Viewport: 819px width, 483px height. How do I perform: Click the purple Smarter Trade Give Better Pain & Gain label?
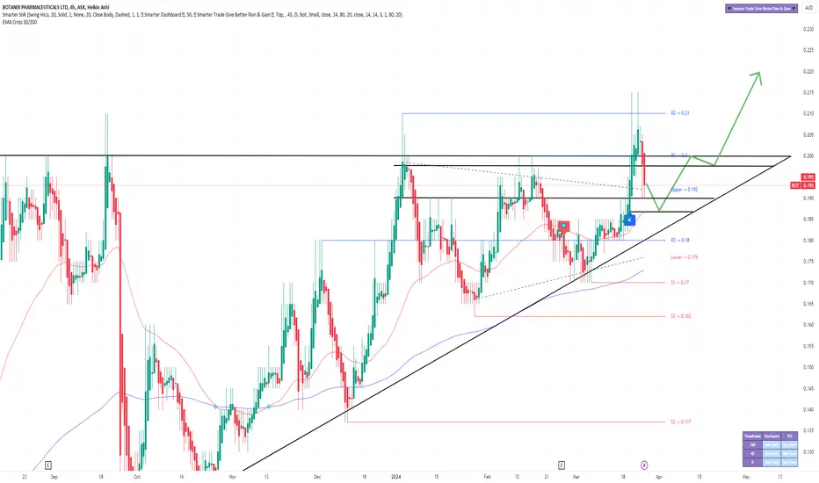pos(761,9)
